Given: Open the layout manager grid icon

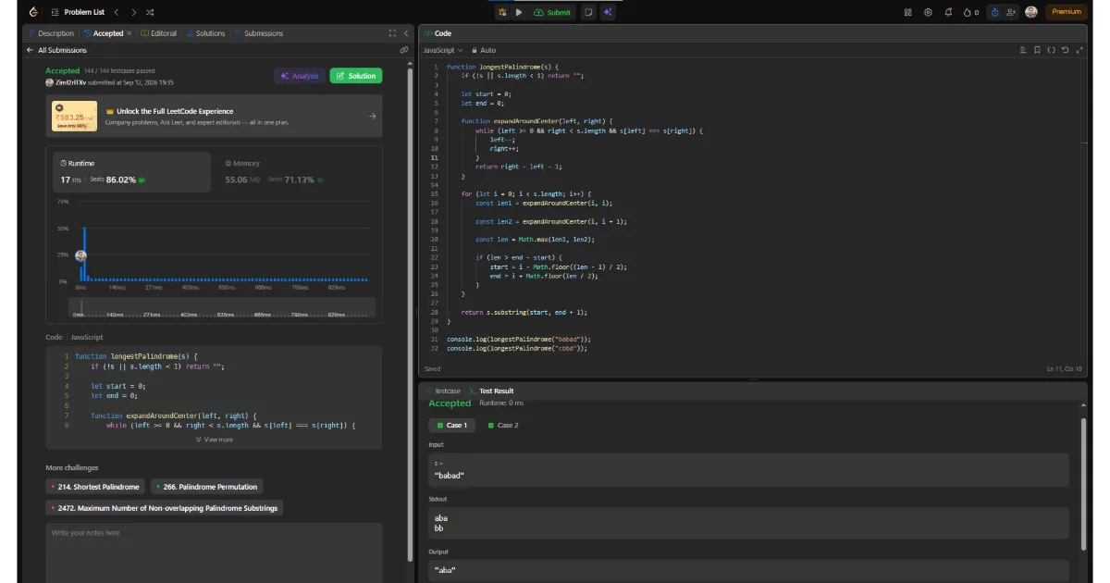Looking at the screenshot, I should point(907,12).
